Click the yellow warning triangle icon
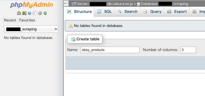This screenshot has height=96, width=205. point(70,26)
